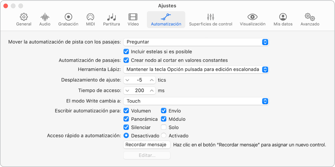Open the Herramienta Lápiz dropdown
This screenshot has width=335, height=167.
coord(196,69)
